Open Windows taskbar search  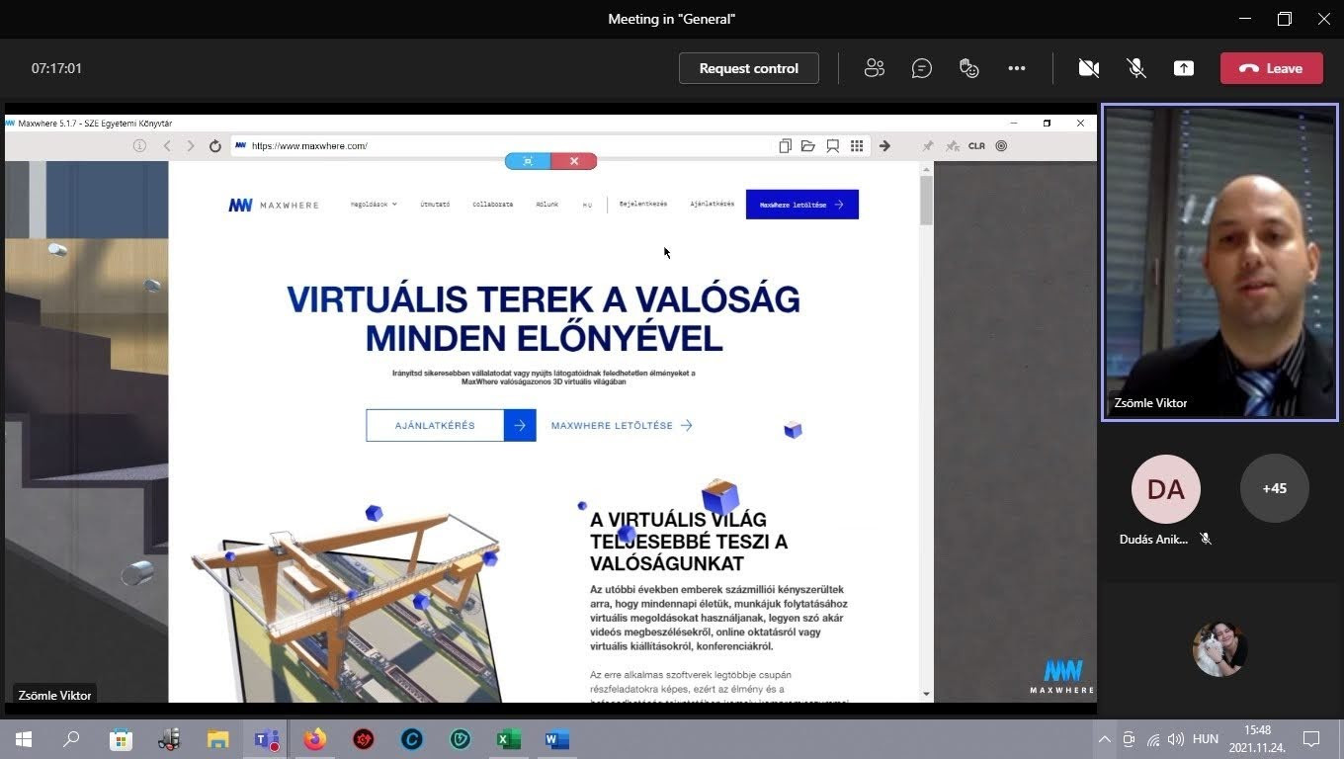71,739
